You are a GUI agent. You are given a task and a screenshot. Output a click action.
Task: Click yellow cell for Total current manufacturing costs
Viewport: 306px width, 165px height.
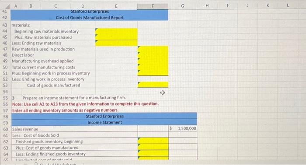153,67
